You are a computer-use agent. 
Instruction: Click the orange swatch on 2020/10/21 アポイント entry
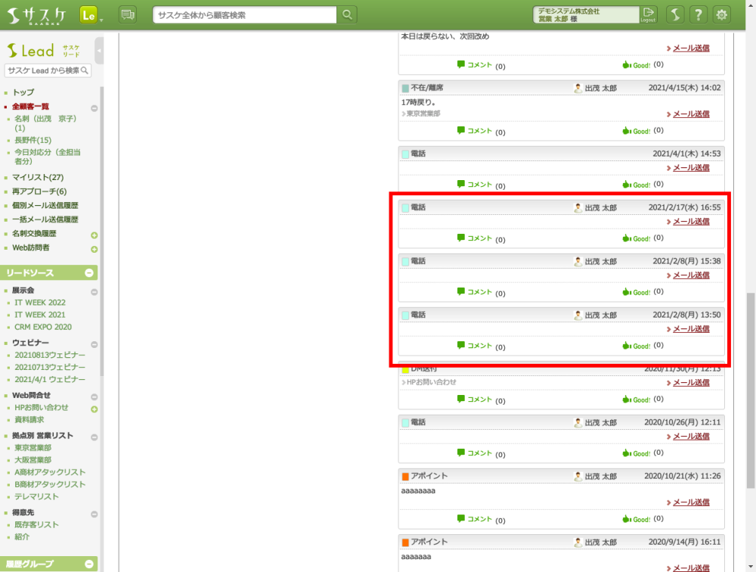pos(405,477)
